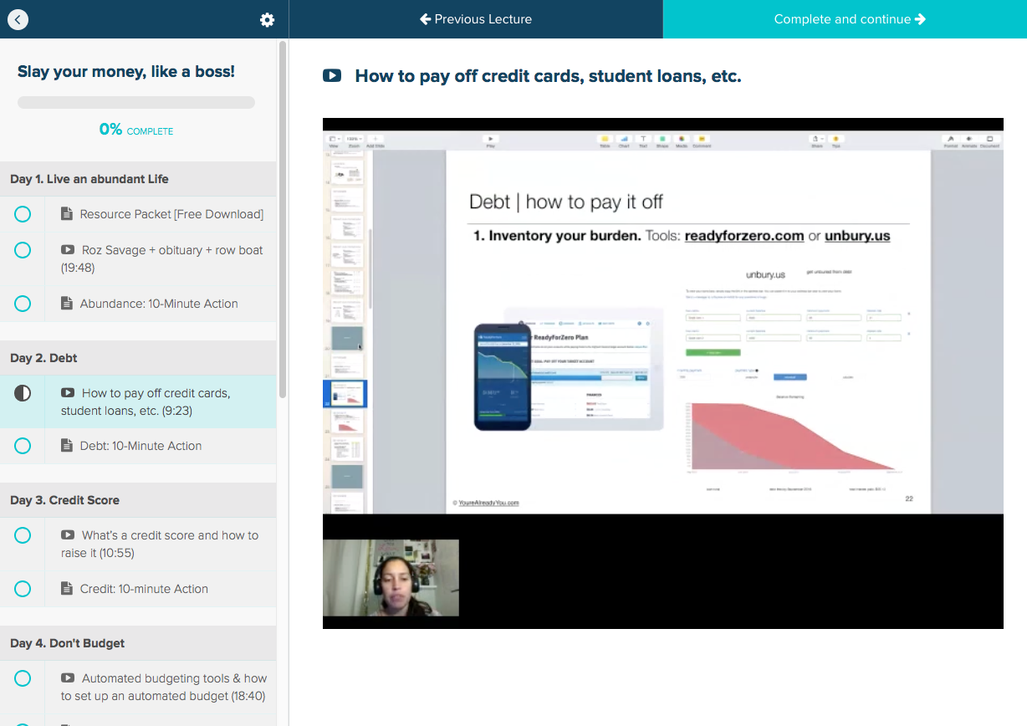Toggle the completion circle for Debt: 10-Minute Action
Screen dimensions: 1027x726
(23, 446)
